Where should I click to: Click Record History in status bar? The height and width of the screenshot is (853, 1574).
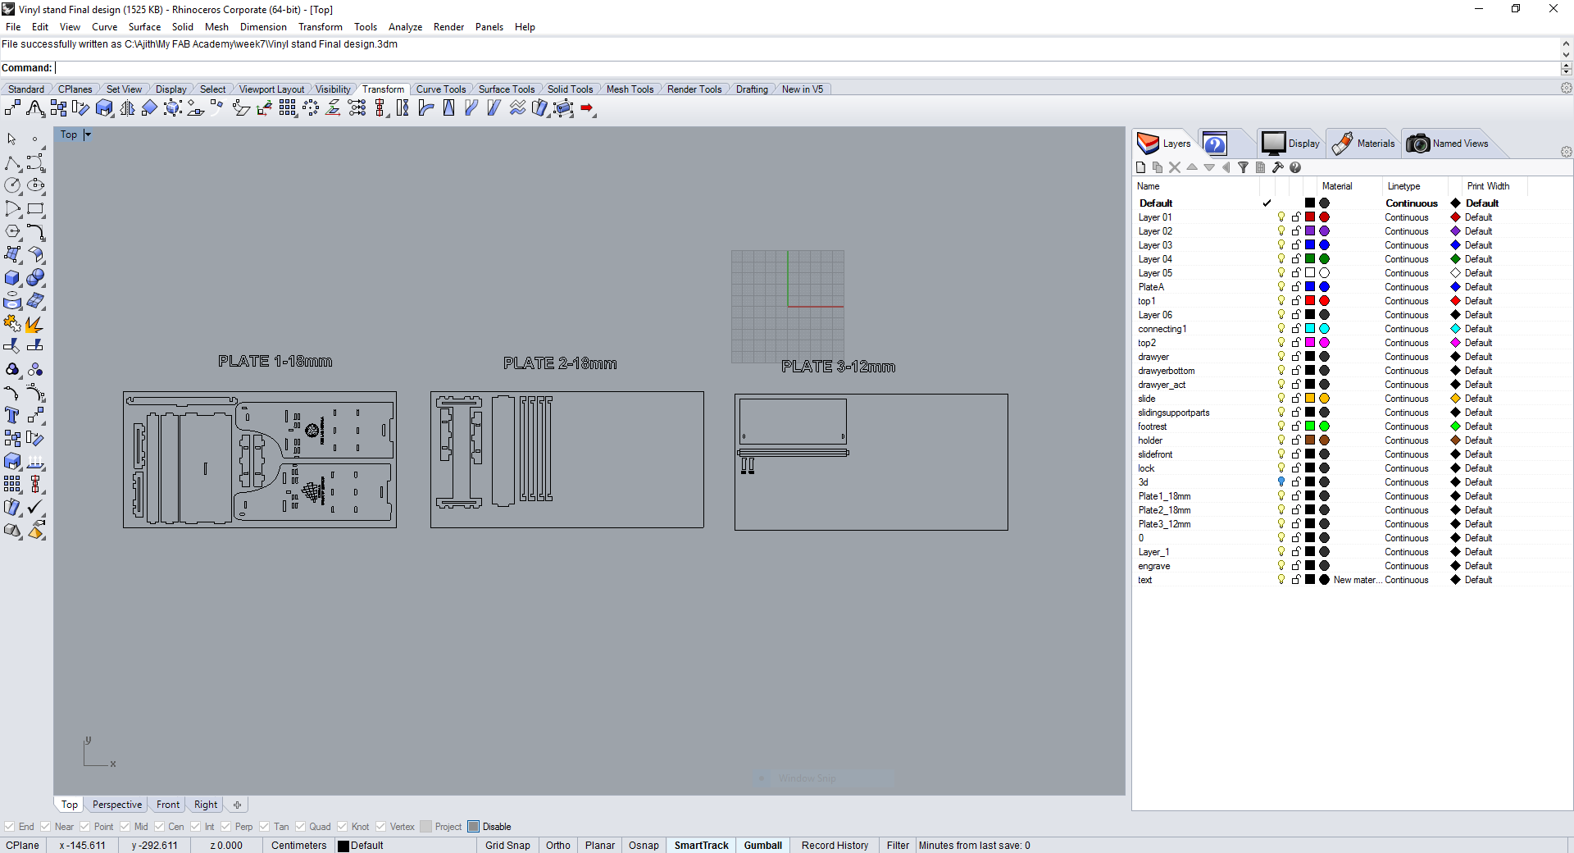click(835, 846)
